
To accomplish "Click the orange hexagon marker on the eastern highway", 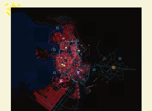I will pyautogui.click(x=114, y=67).
